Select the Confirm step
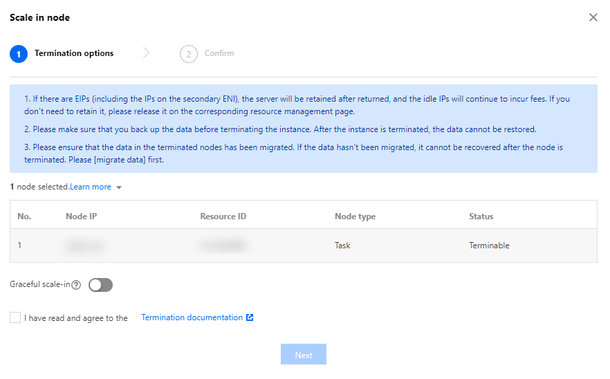Screen dimensions: 610x379 [x=219, y=53]
